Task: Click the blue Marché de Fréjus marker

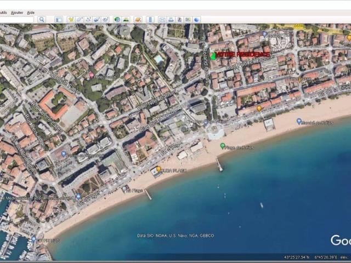Action: [299, 121]
